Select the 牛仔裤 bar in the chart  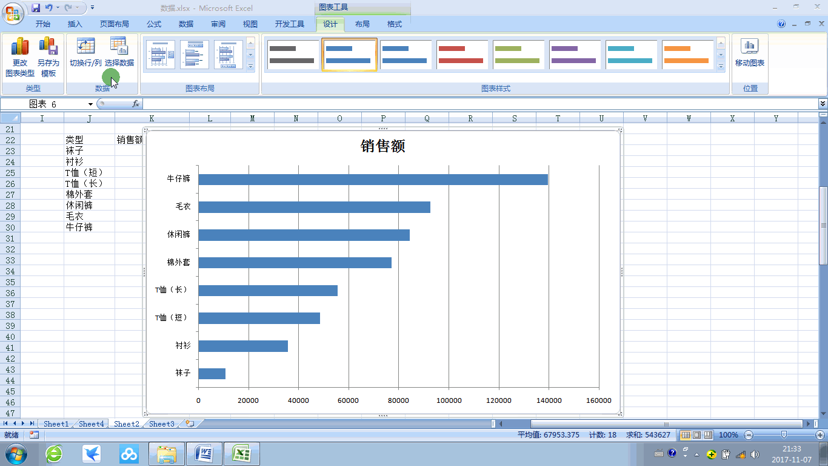coord(373,180)
